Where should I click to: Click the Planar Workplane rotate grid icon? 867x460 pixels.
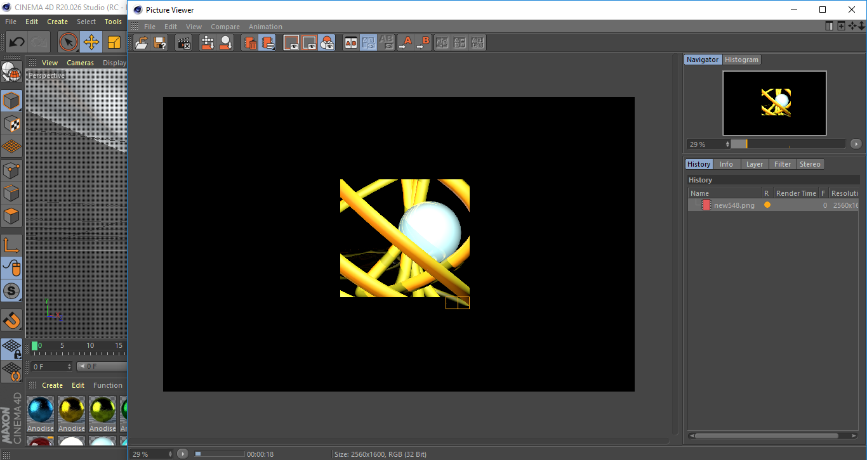[11, 372]
